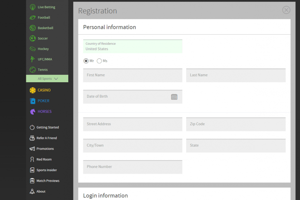Image resolution: width=300 pixels, height=200 pixels.
Task: Close the Registration dialog
Action: 286,10
